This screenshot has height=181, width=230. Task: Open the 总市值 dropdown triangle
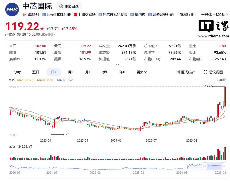point(157,46)
